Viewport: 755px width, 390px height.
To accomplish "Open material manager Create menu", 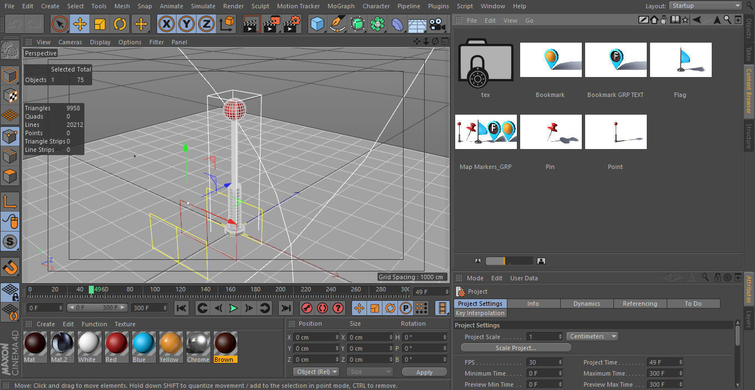I will pos(46,324).
